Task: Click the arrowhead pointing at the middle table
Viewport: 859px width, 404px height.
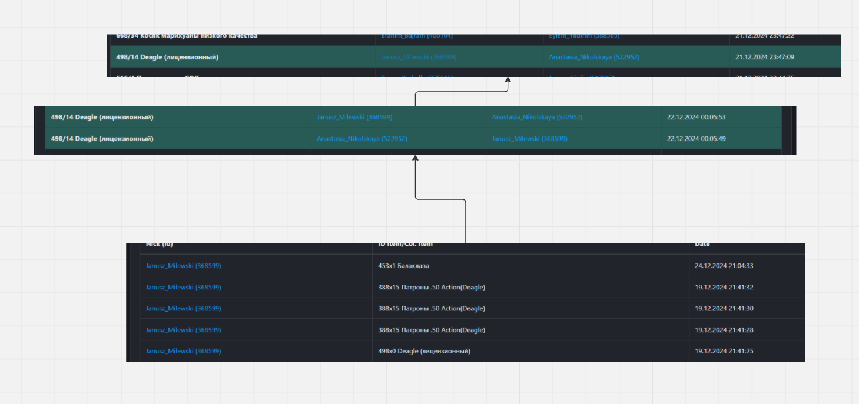Action: pos(415,158)
